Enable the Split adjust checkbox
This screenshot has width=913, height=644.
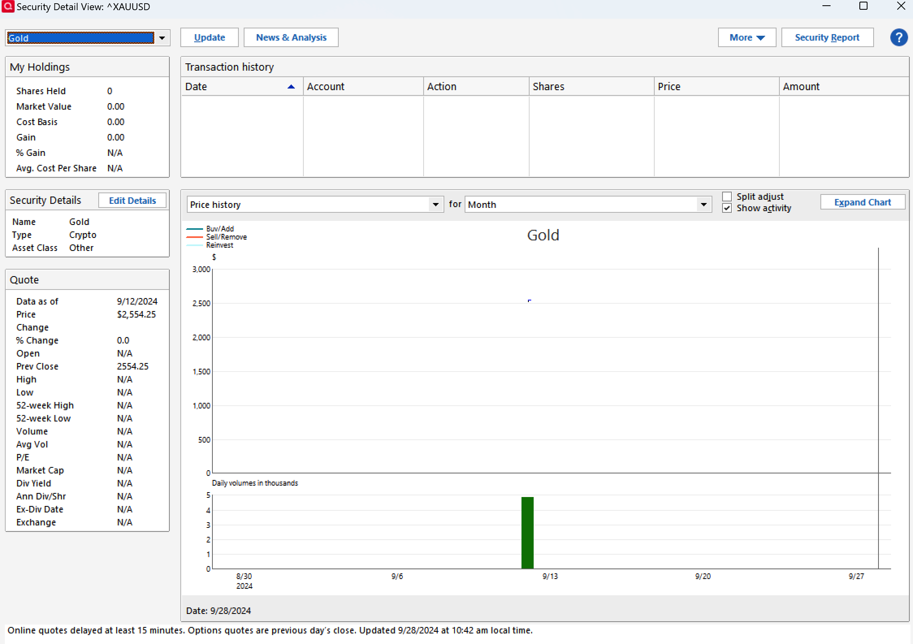coord(727,197)
